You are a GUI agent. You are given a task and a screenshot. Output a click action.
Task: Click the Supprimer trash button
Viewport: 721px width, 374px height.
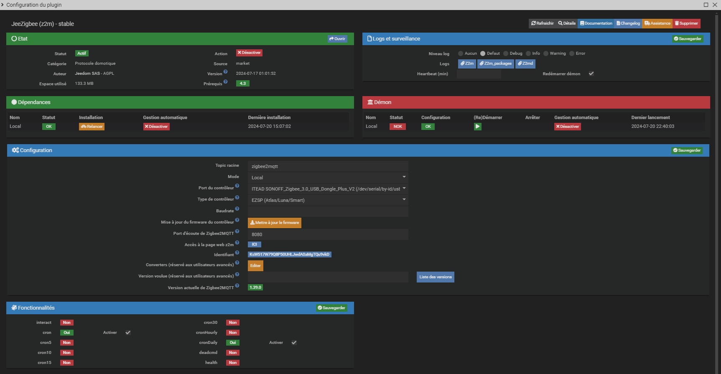(x=686, y=23)
